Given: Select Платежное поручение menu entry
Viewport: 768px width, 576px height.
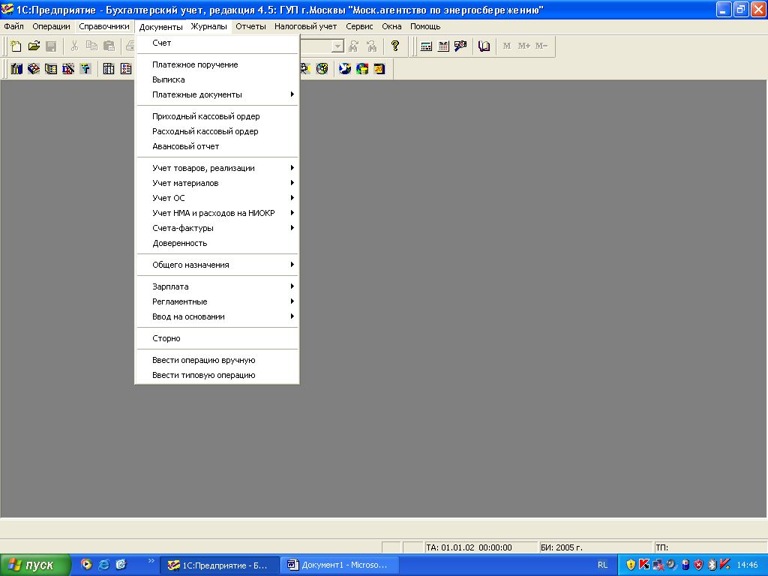Looking at the screenshot, I should click(217, 64).
